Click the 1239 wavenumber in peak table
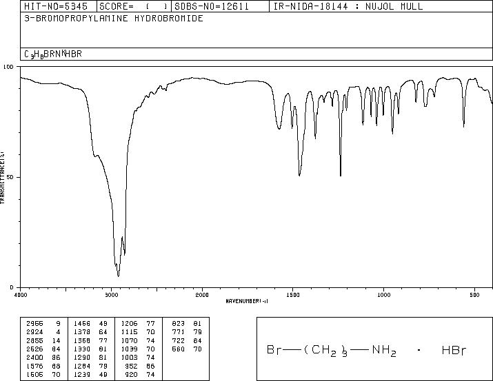The width and height of the screenshot is (493, 381). tap(82, 374)
